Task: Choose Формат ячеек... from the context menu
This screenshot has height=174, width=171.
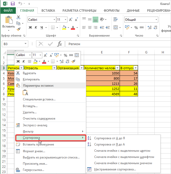Action: pyautogui.click(x=34, y=151)
